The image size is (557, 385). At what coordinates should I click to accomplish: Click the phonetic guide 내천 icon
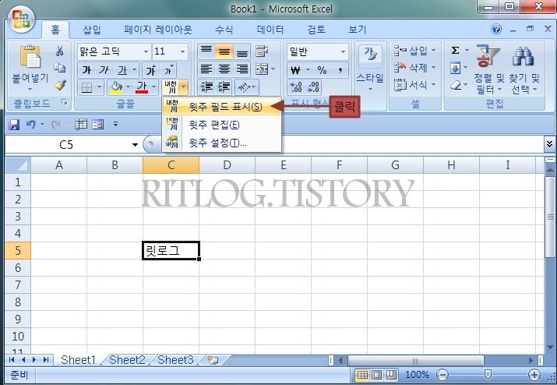click(x=171, y=87)
